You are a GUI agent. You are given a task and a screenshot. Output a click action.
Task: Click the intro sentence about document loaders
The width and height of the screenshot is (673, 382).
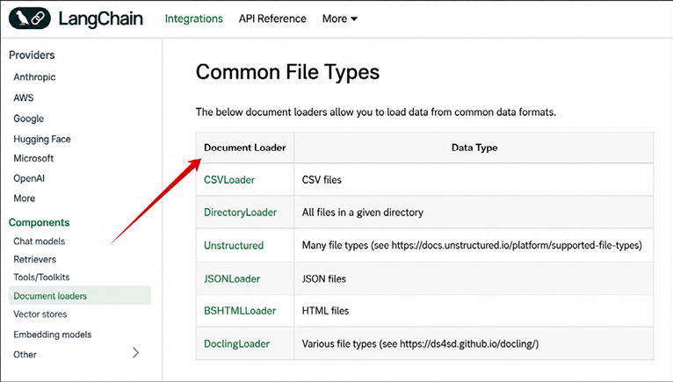(x=376, y=112)
